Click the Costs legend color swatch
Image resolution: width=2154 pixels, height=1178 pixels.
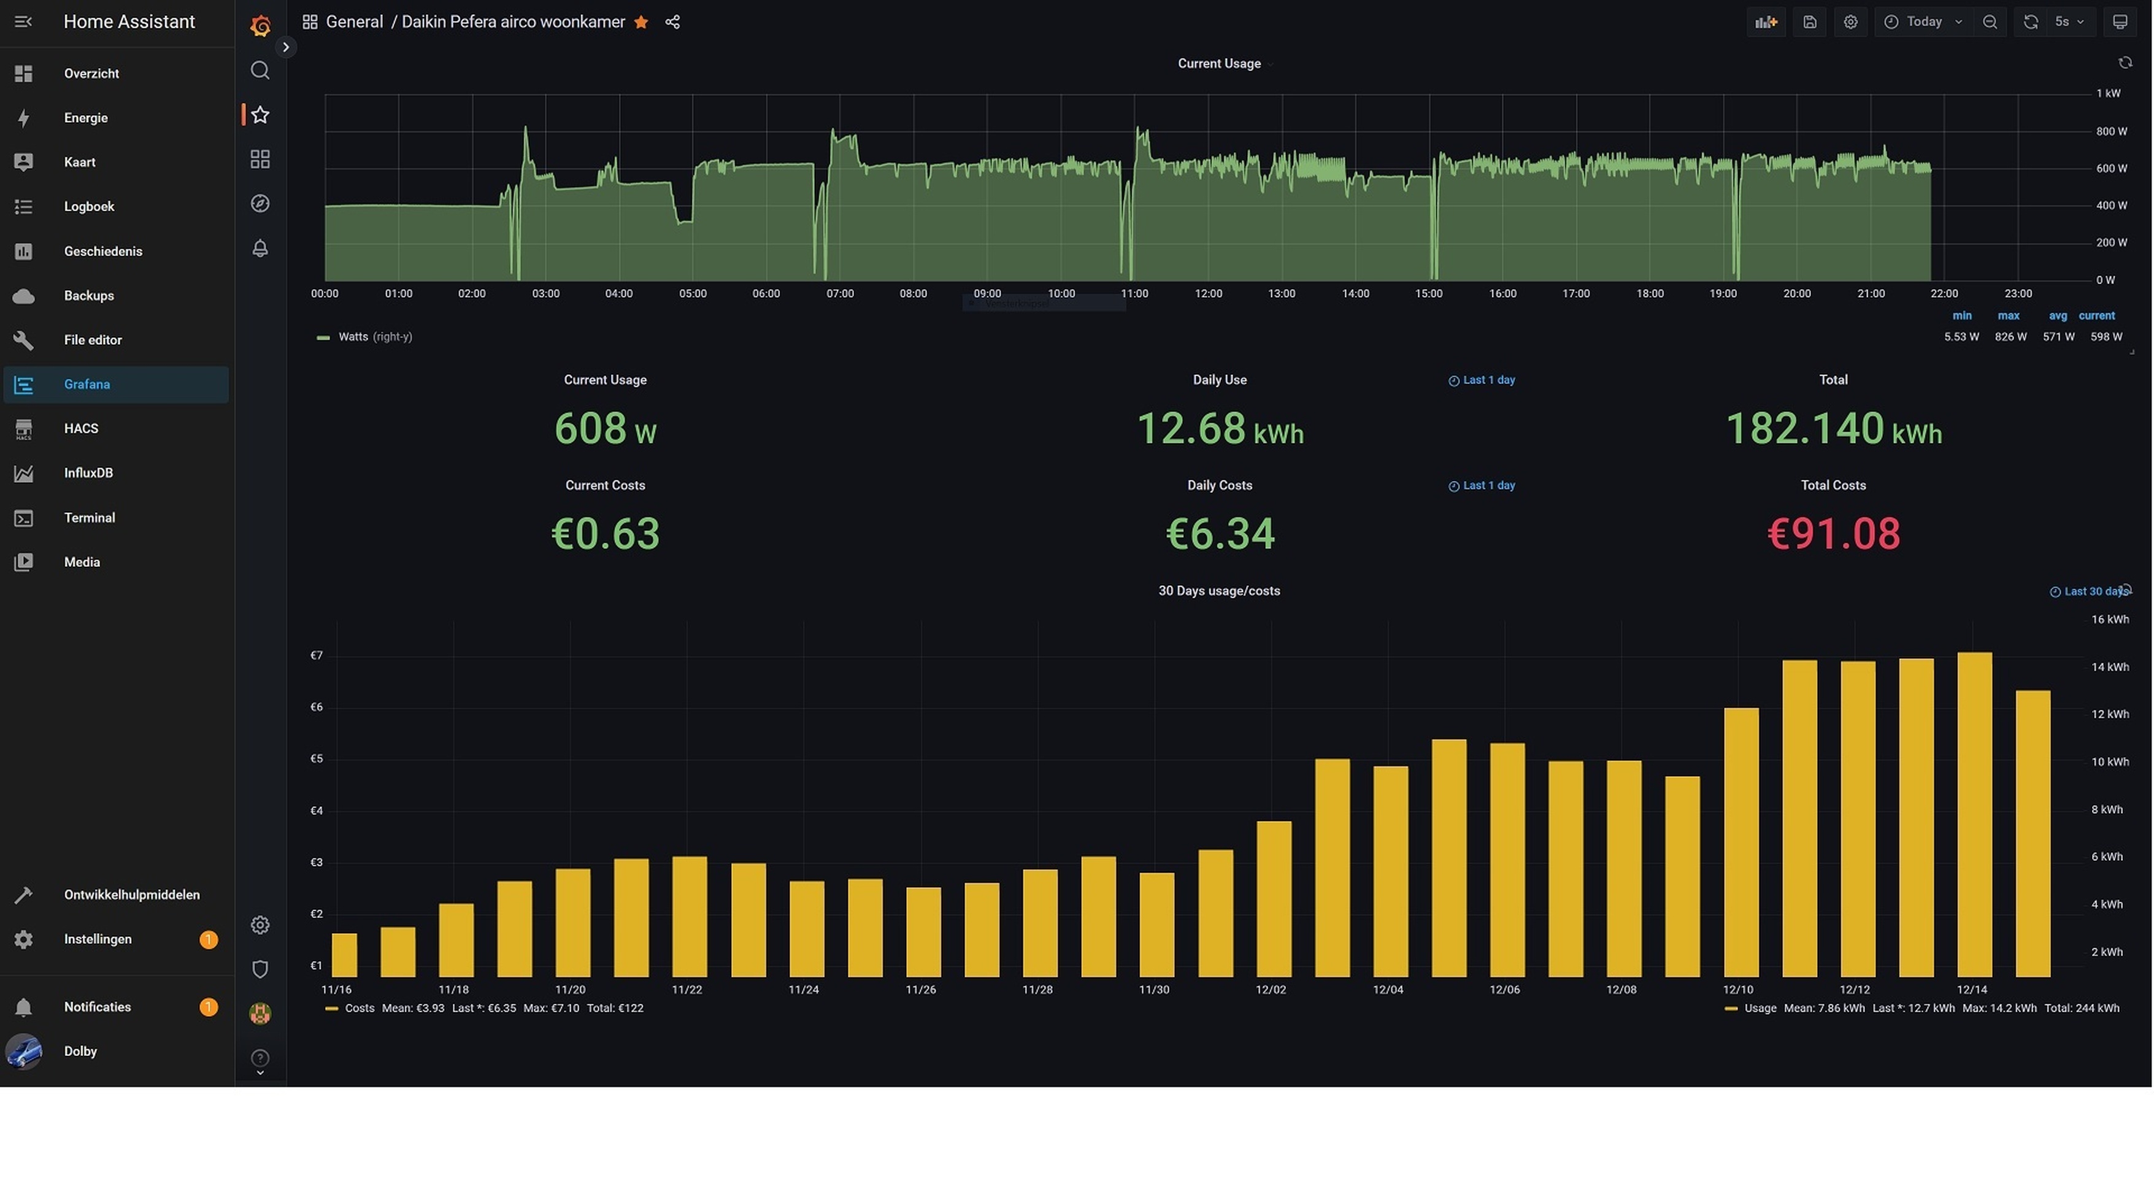point(331,1009)
